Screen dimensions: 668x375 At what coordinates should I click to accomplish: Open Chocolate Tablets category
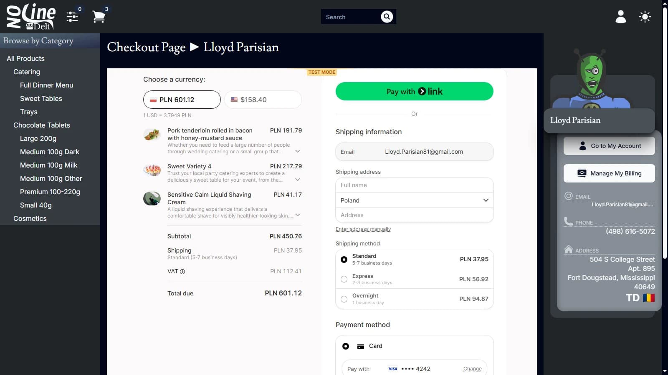click(42, 125)
